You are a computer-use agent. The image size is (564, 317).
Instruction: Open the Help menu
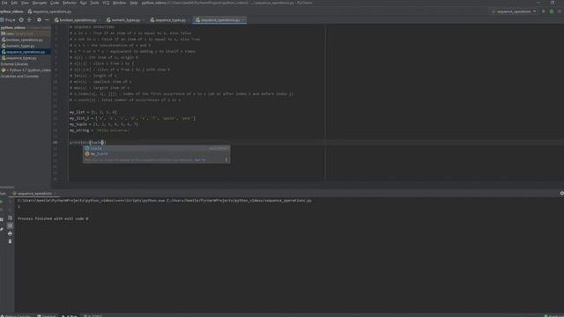[x=133, y=3]
